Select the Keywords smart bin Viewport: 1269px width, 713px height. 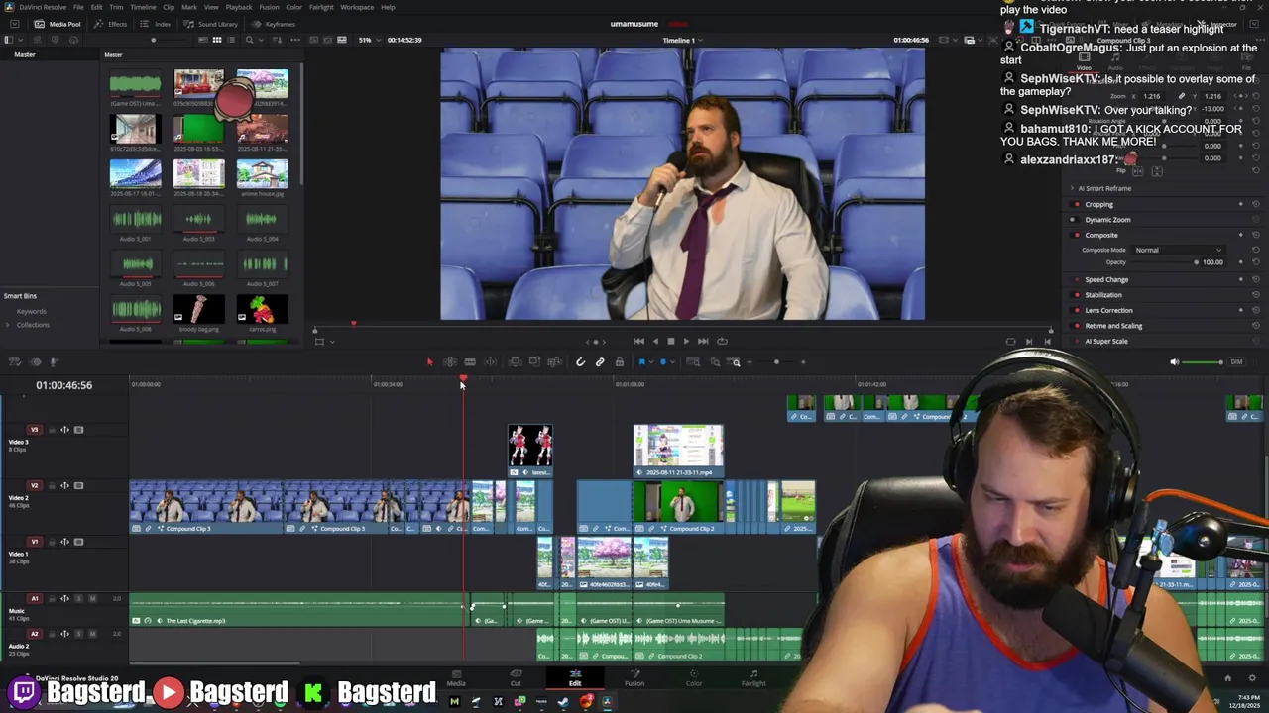[x=31, y=311]
